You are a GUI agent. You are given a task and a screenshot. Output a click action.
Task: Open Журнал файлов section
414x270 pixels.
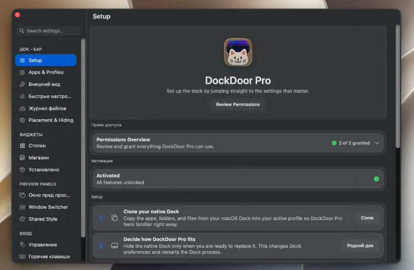click(x=46, y=109)
